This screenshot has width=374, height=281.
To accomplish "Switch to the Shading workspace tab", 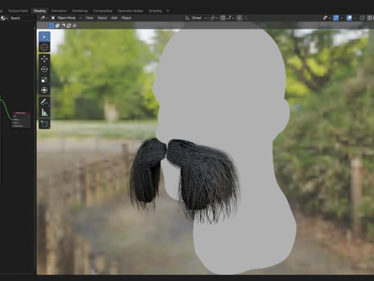I will (40, 11).
